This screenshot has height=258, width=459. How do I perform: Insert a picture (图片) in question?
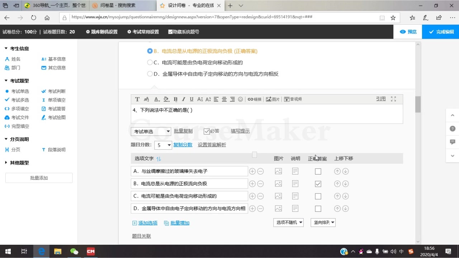coord(273,99)
